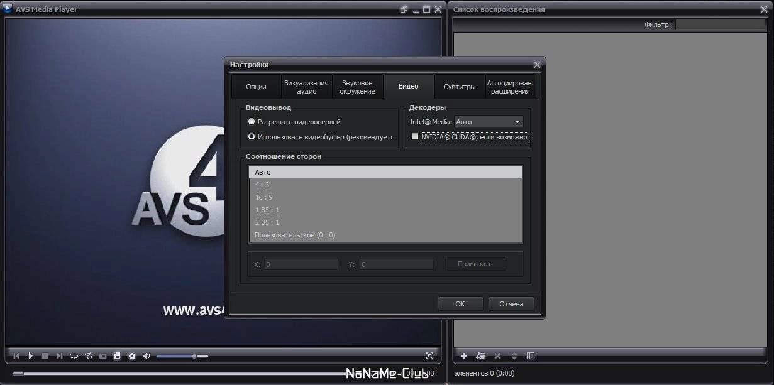Click the Фильтр input field in playlist
774x385 pixels.
tap(720, 24)
